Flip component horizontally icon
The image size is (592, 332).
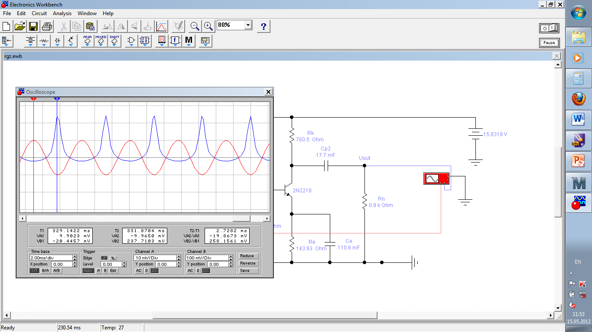(120, 26)
